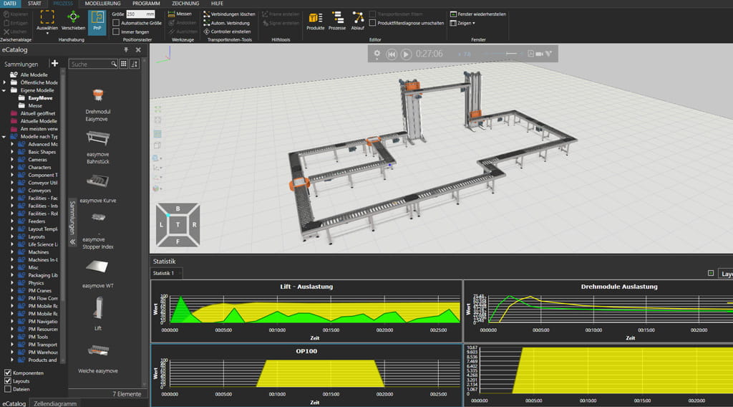The width and height of the screenshot is (733, 407).
Task: Enable Automatische Größe checkbox
Action: tap(116, 23)
